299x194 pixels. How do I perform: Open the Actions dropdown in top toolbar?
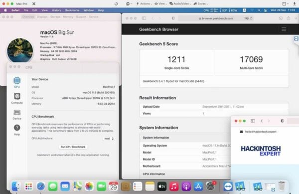point(144,3)
